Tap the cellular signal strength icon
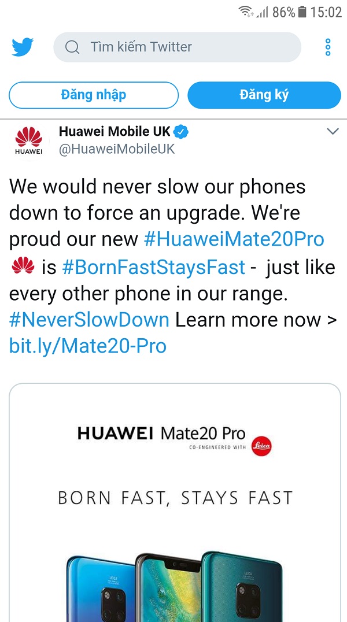347x622 pixels. [263, 12]
